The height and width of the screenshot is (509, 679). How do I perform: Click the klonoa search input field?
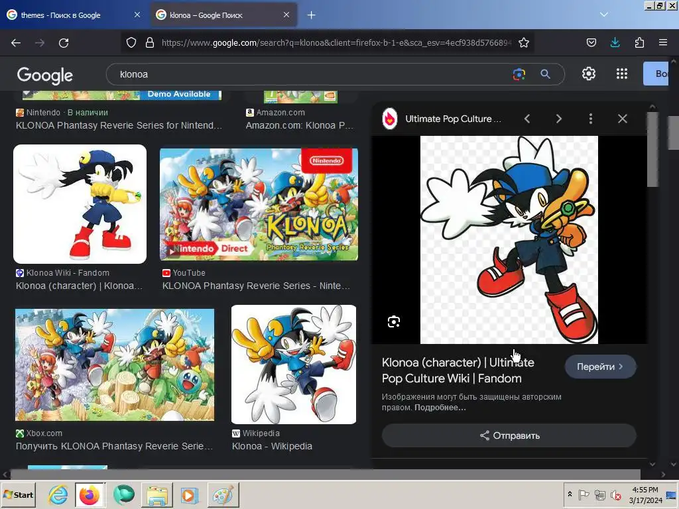click(x=312, y=74)
